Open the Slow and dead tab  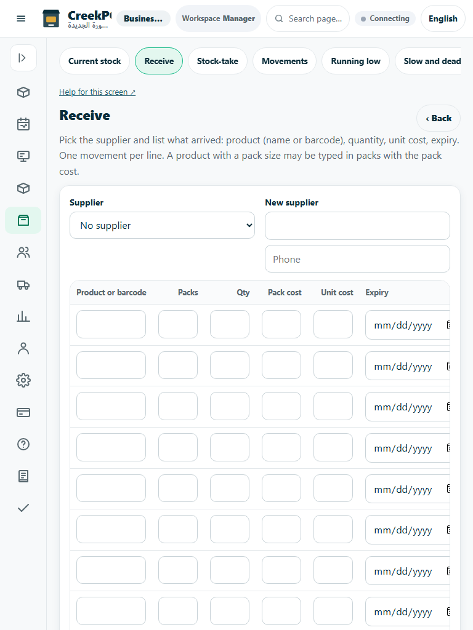click(x=428, y=61)
